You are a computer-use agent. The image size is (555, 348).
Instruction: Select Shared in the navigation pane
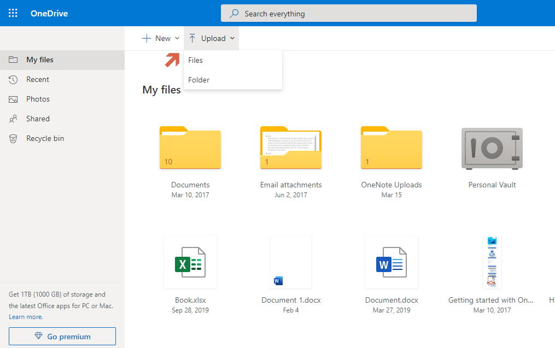point(62,119)
